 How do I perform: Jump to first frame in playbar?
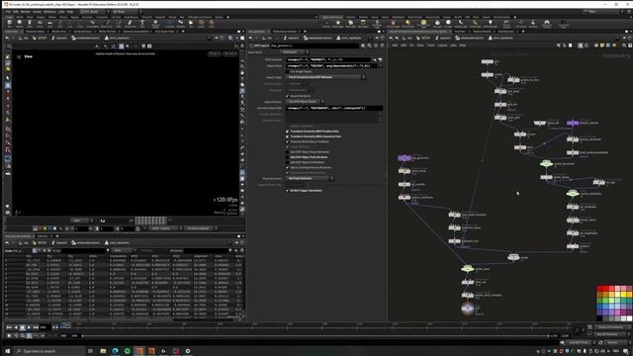(9, 327)
